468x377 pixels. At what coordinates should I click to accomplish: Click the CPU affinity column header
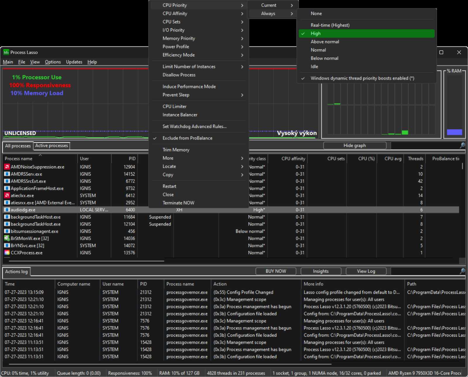pos(288,158)
